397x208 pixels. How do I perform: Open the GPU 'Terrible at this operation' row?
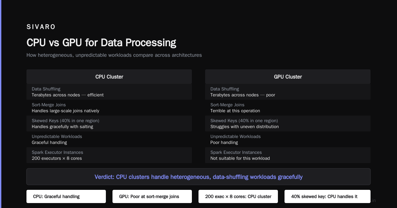[288, 108]
